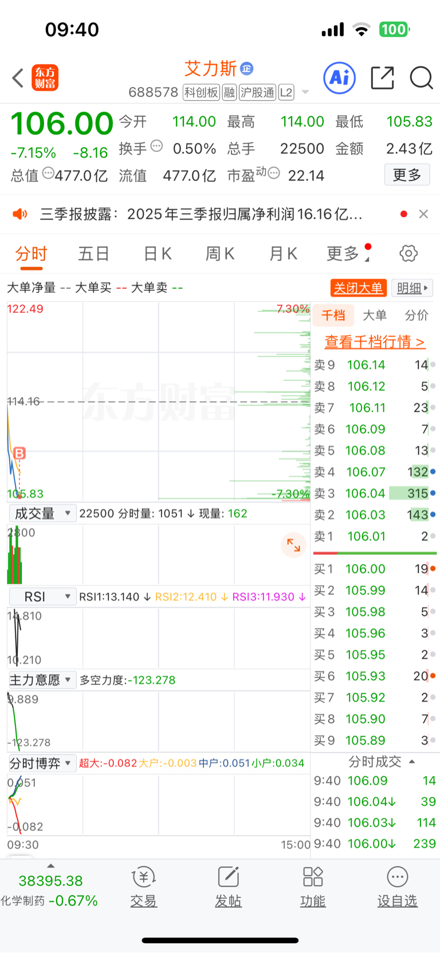Image resolution: width=440 pixels, height=953 pixels.
Task: Open 发帖 post icon
Action: coord(228,887)
